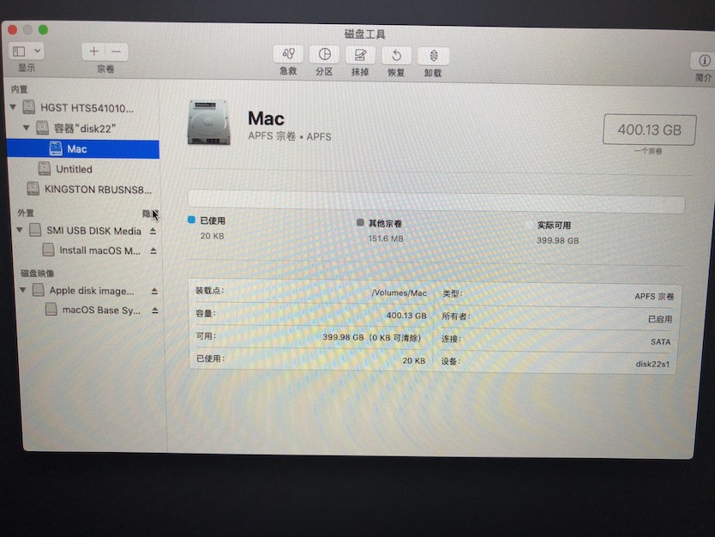Image resolution: width=715 pixels, height=537 pixels.
Task: Collapse the HGST HTS541010 disk tree
Action: pyautogui.click(x=13, y=107)
